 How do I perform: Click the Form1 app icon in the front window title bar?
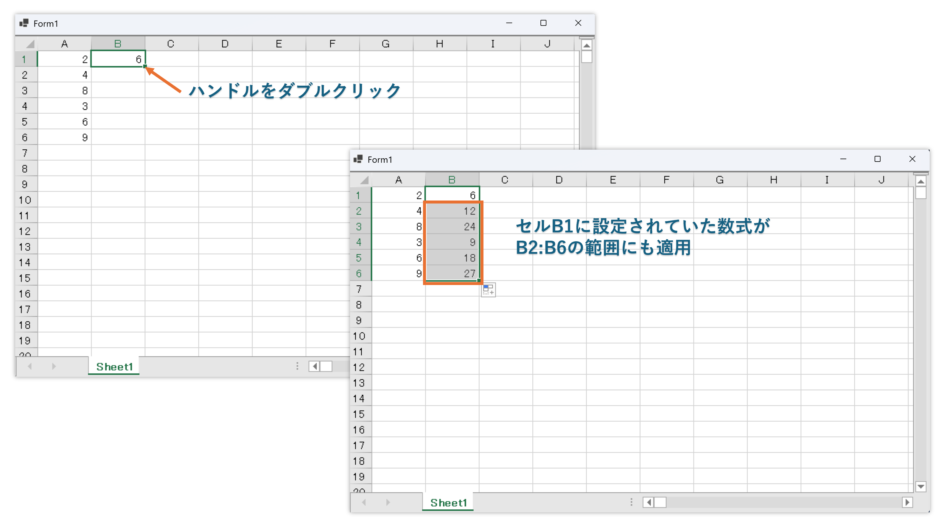coord(358,159)
